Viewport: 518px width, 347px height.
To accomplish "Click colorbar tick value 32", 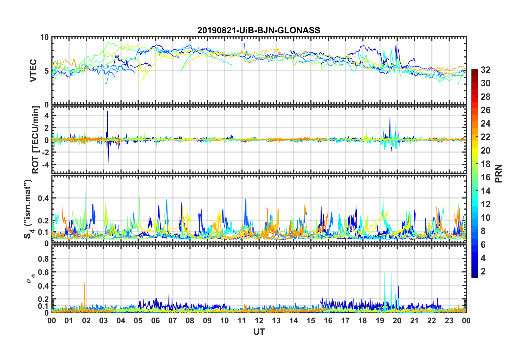I will pyautogui.click(x=486, y=70).
